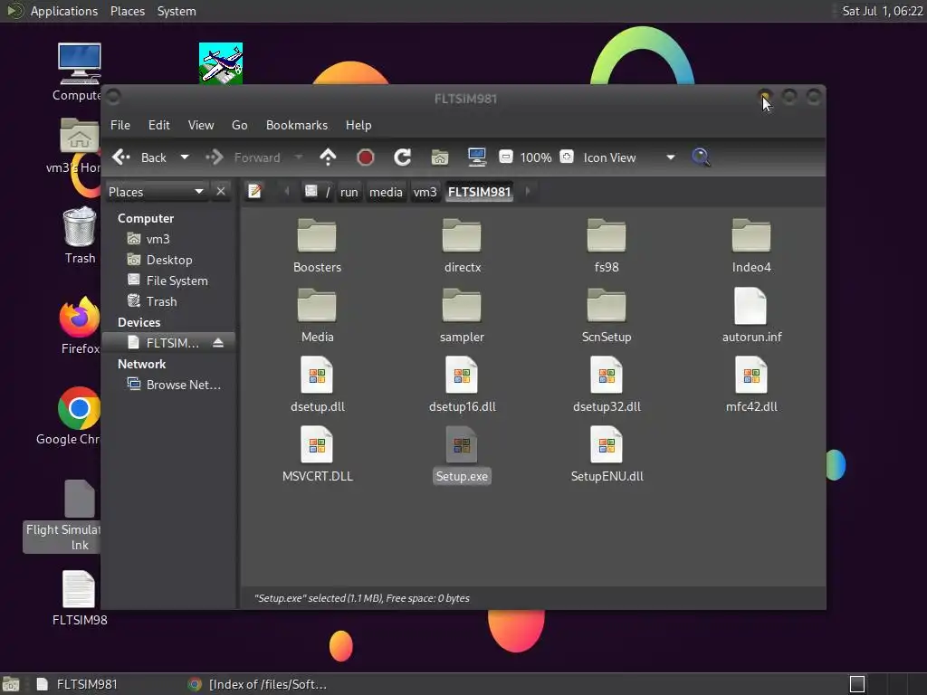Screen dimensions: 927x695
Task: Open the View menu
Action: pos(201,125)
